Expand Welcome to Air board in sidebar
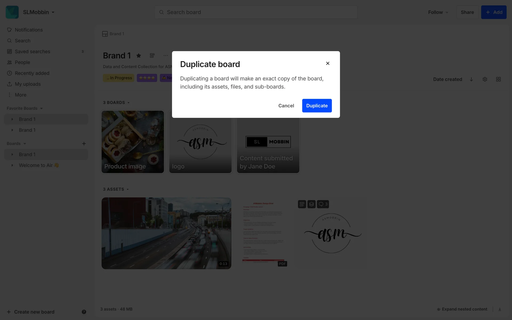Viewport: 512px width, 320px height. pyautogui.click(x=12, y=165)
